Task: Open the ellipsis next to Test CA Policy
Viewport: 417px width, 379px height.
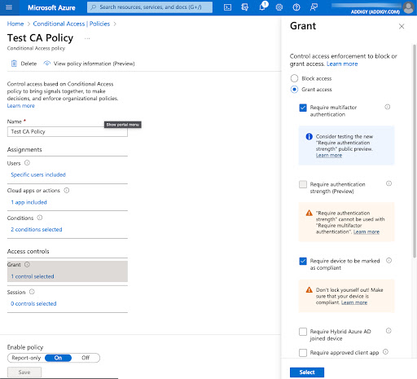Action: coord(87,38)
